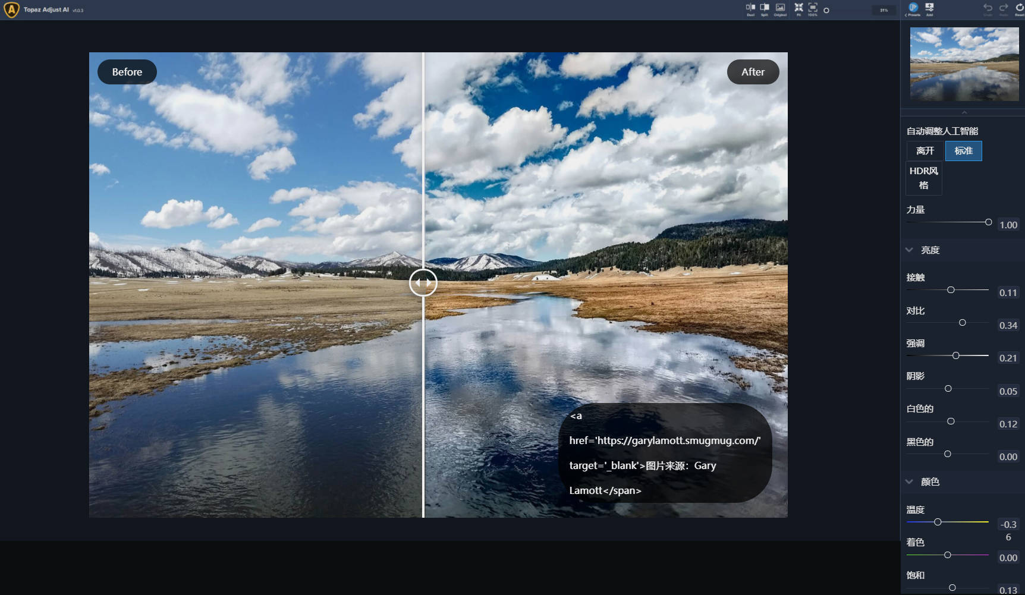Image resolution: width=1025 pixels, height=595 pixels.
Task: Adjust the 白色的 whites slider
Action: pyautogui.click(x=951, y=421)
